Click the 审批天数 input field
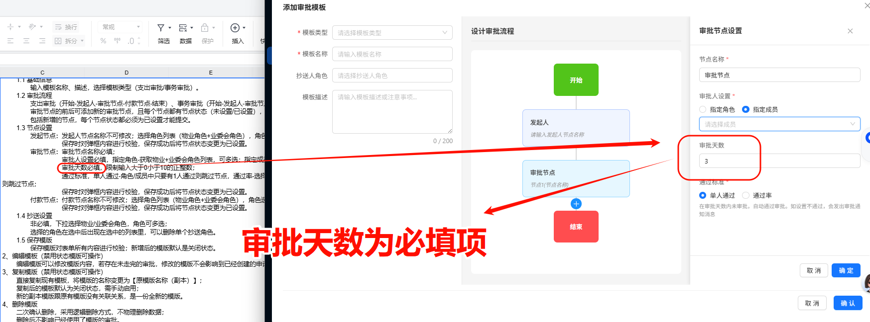The image size is (870, 322). tap(780, 161)
